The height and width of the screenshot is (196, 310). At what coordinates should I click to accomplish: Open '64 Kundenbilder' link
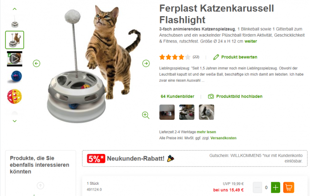tap(177, 96)
